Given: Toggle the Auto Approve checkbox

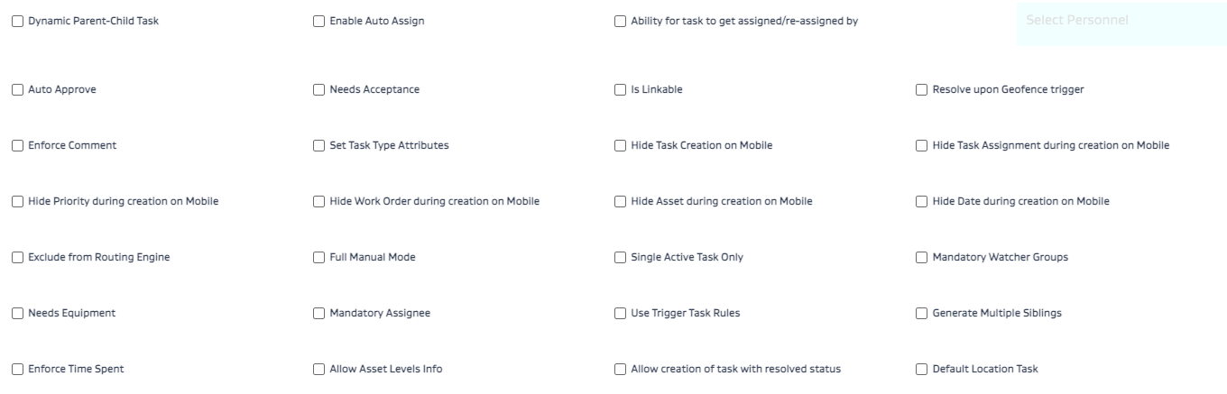Looking at the screenshot, I should click(x=18, y=89).
